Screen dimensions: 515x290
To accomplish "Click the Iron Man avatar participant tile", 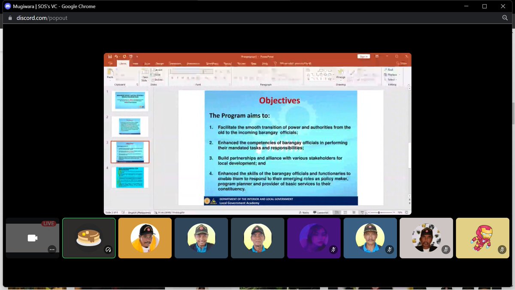I will (x=482, y=238).
